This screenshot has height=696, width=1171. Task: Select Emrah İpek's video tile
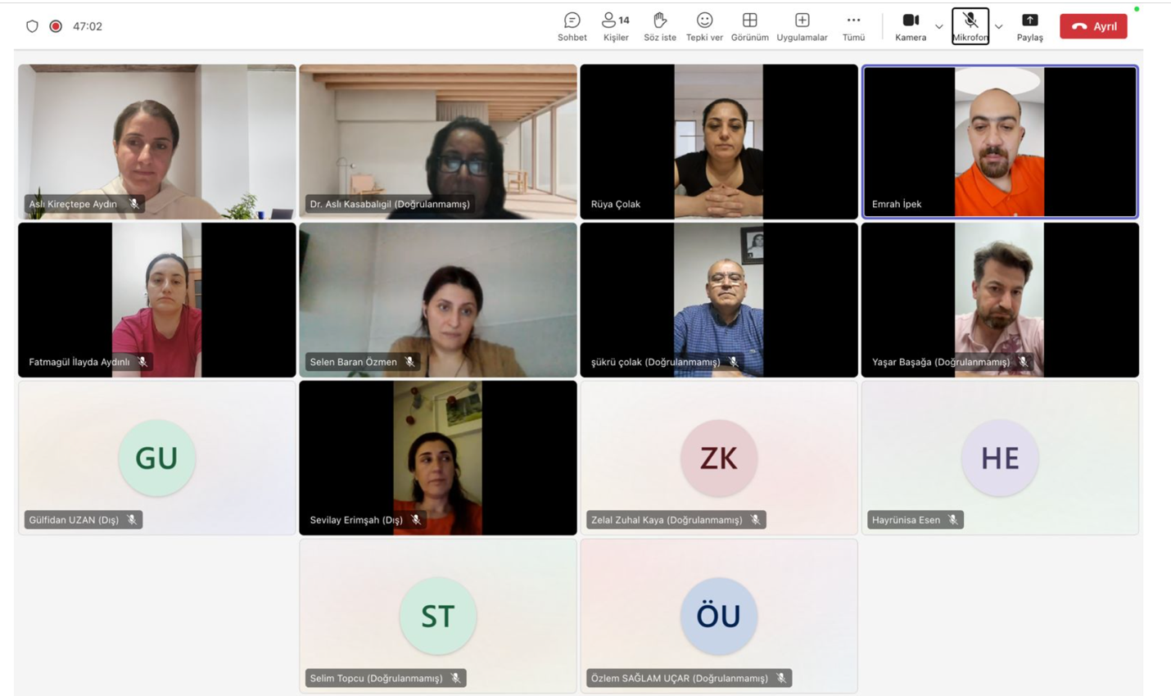999,141
